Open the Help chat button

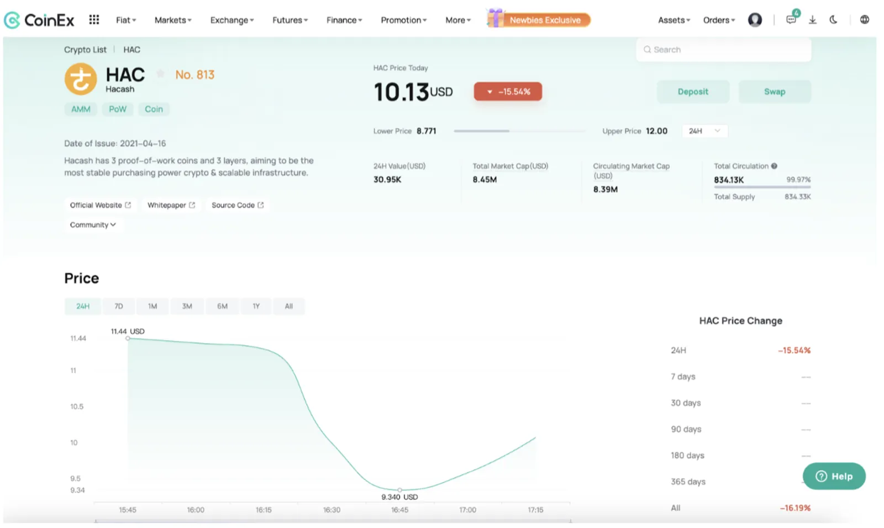coord(834,476)
